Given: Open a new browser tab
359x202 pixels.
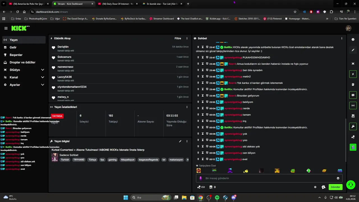Looking at the screenshot, I should [188, 4].
